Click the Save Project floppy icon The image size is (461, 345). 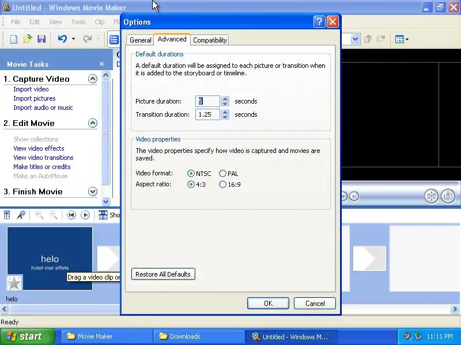click(x=41, y=39)
